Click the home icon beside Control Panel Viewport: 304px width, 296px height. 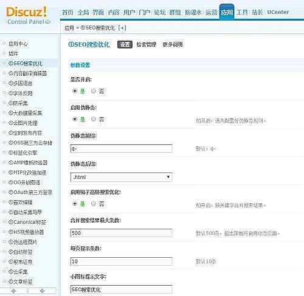[x=48, y=22]
